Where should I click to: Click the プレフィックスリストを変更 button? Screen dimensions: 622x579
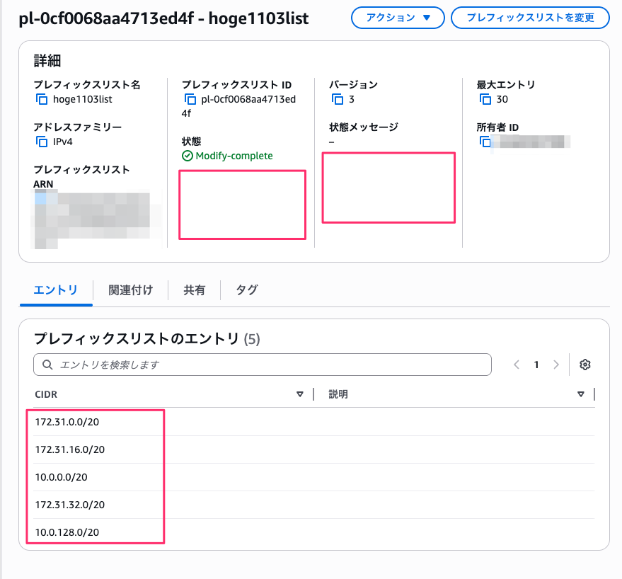click(x=530, y=18)
